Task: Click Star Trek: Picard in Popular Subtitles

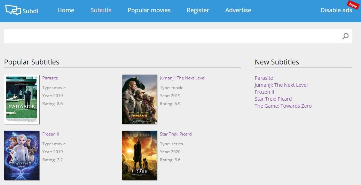Action: point(176,134)
